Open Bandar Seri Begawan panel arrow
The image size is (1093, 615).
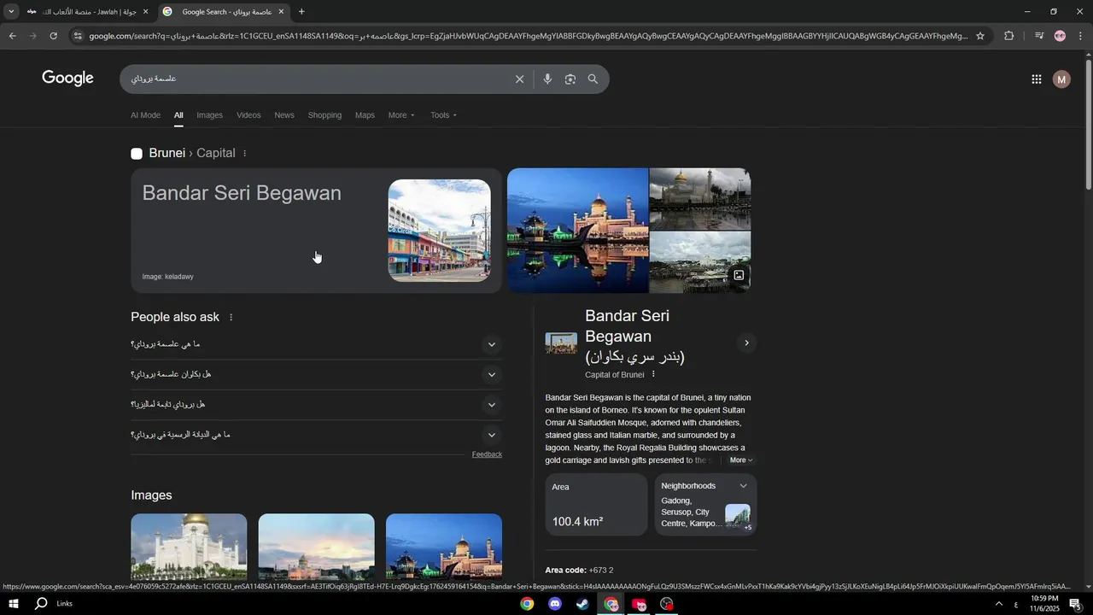746,343
